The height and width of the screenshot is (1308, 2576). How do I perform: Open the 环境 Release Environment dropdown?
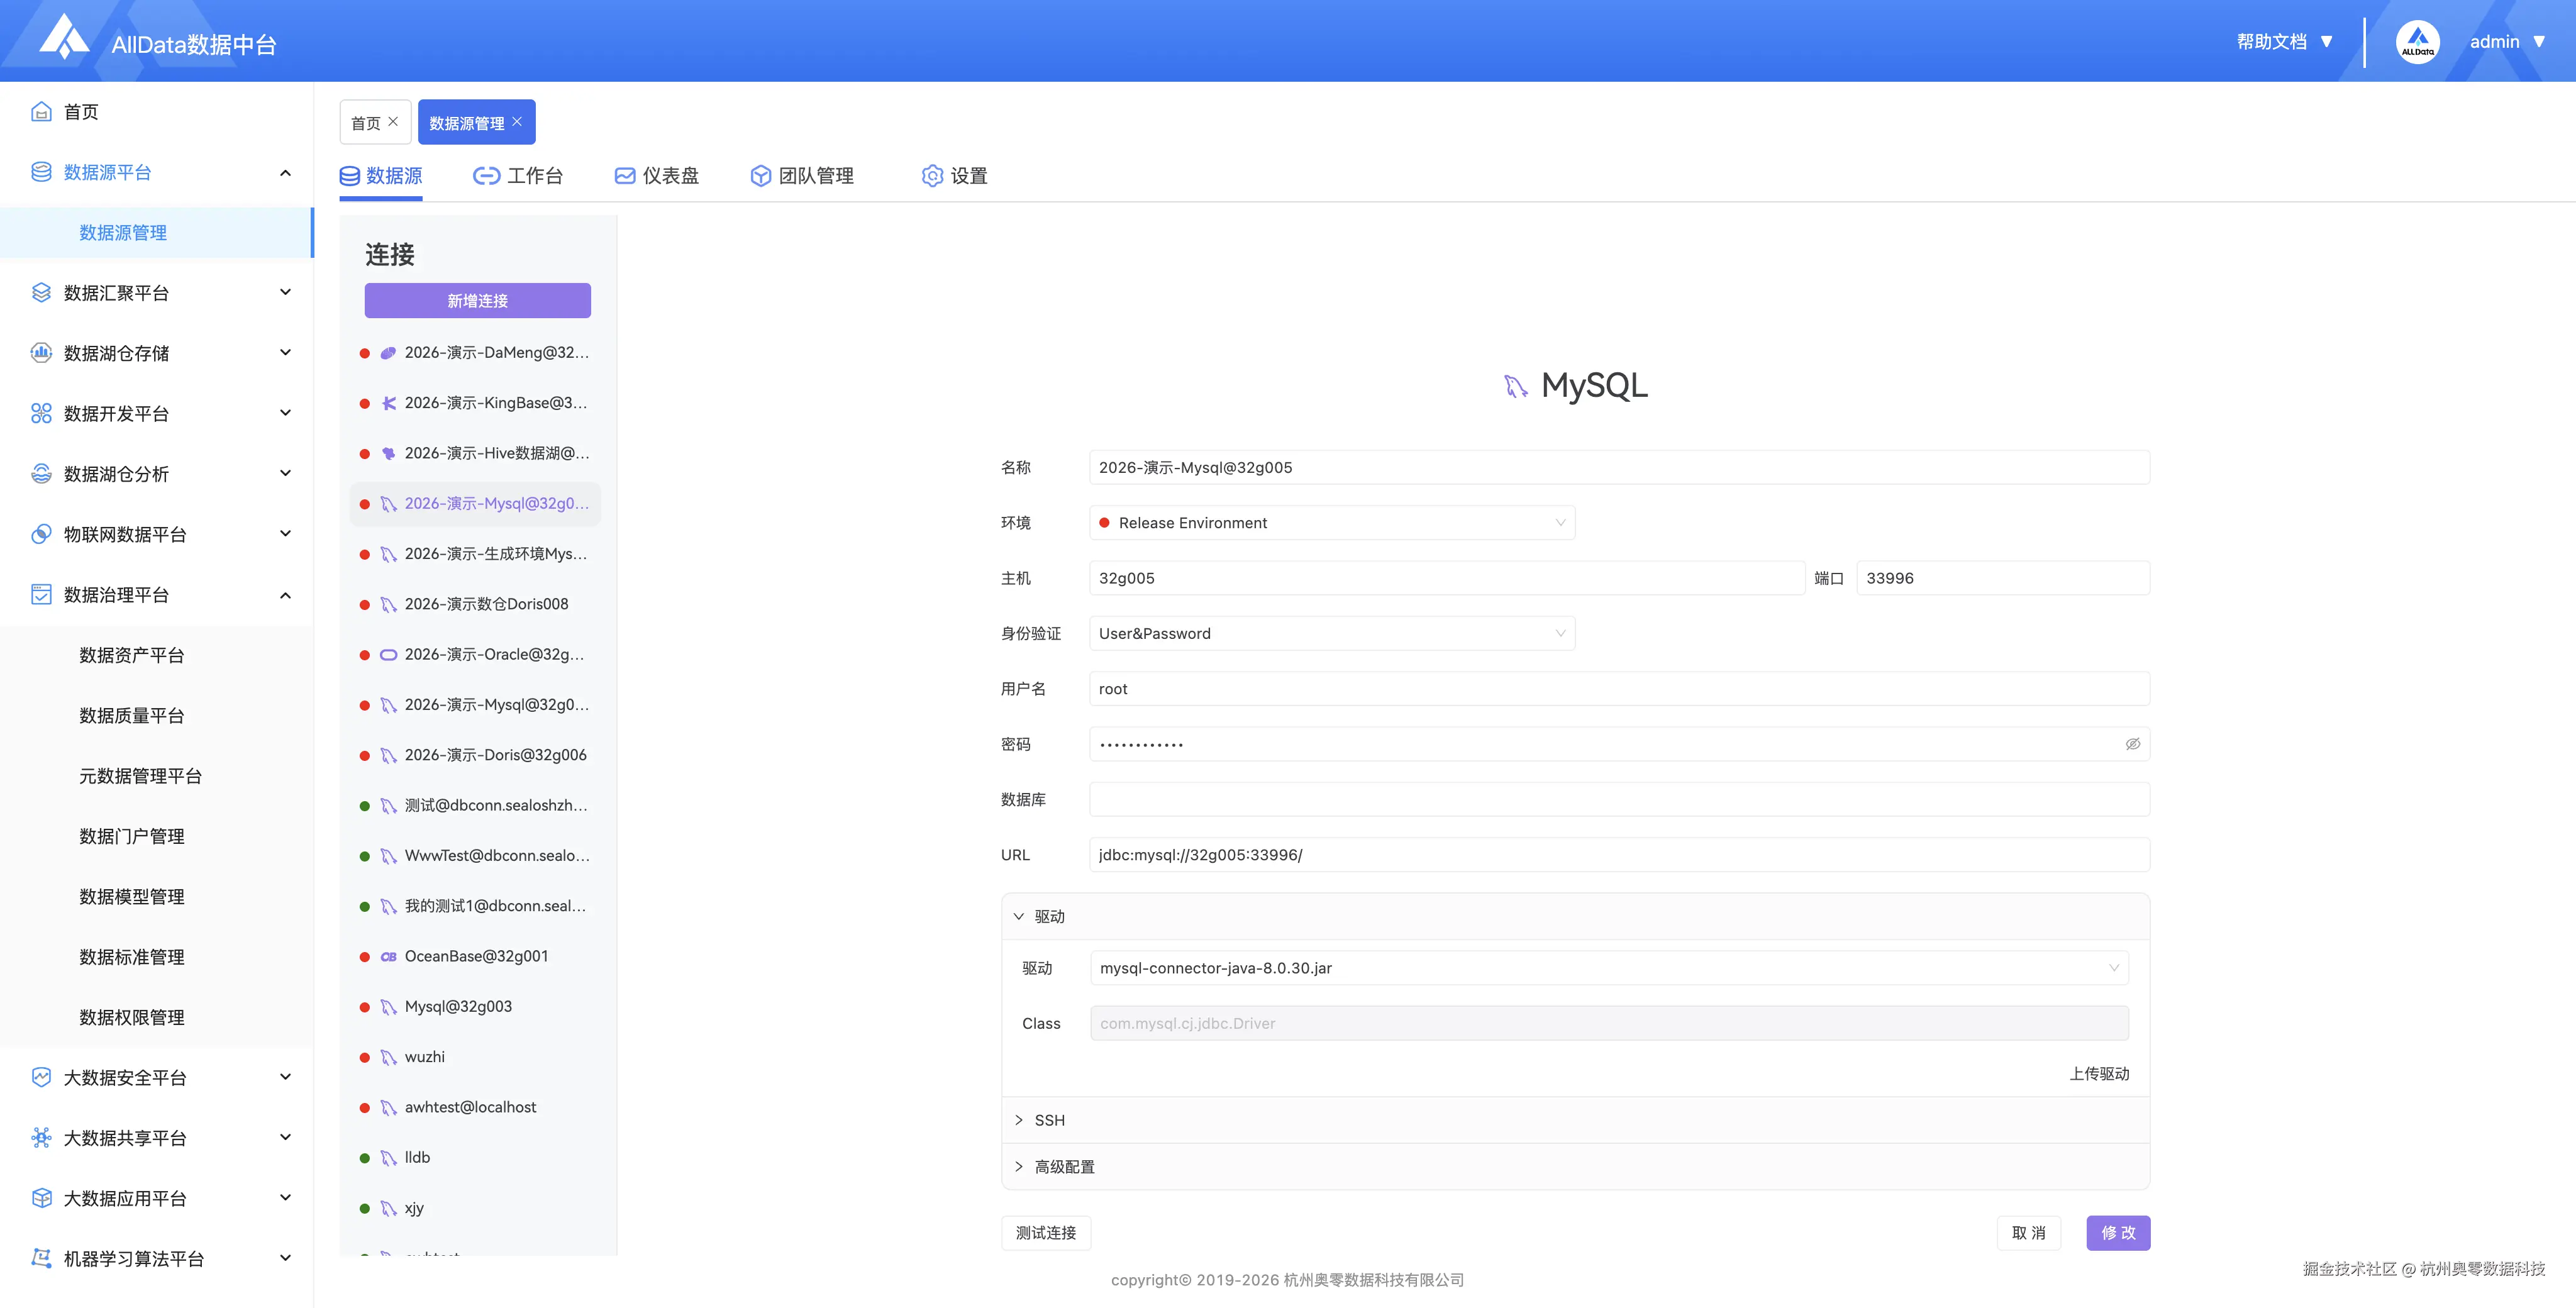pos(1332,523)
